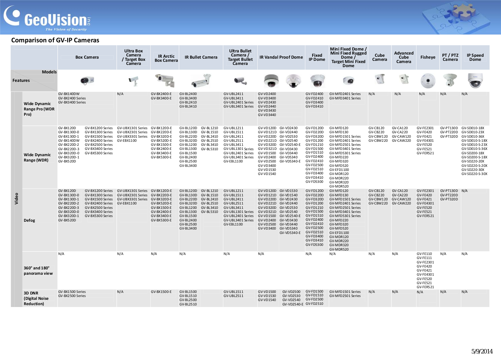Click the 'Advanced Cube Camera' column header
Image resolution: width=501 pixels, height=355 pixels.
click(404, 57)
